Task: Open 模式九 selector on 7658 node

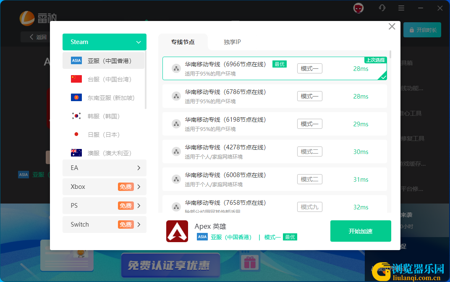Action: click(310, 207)
